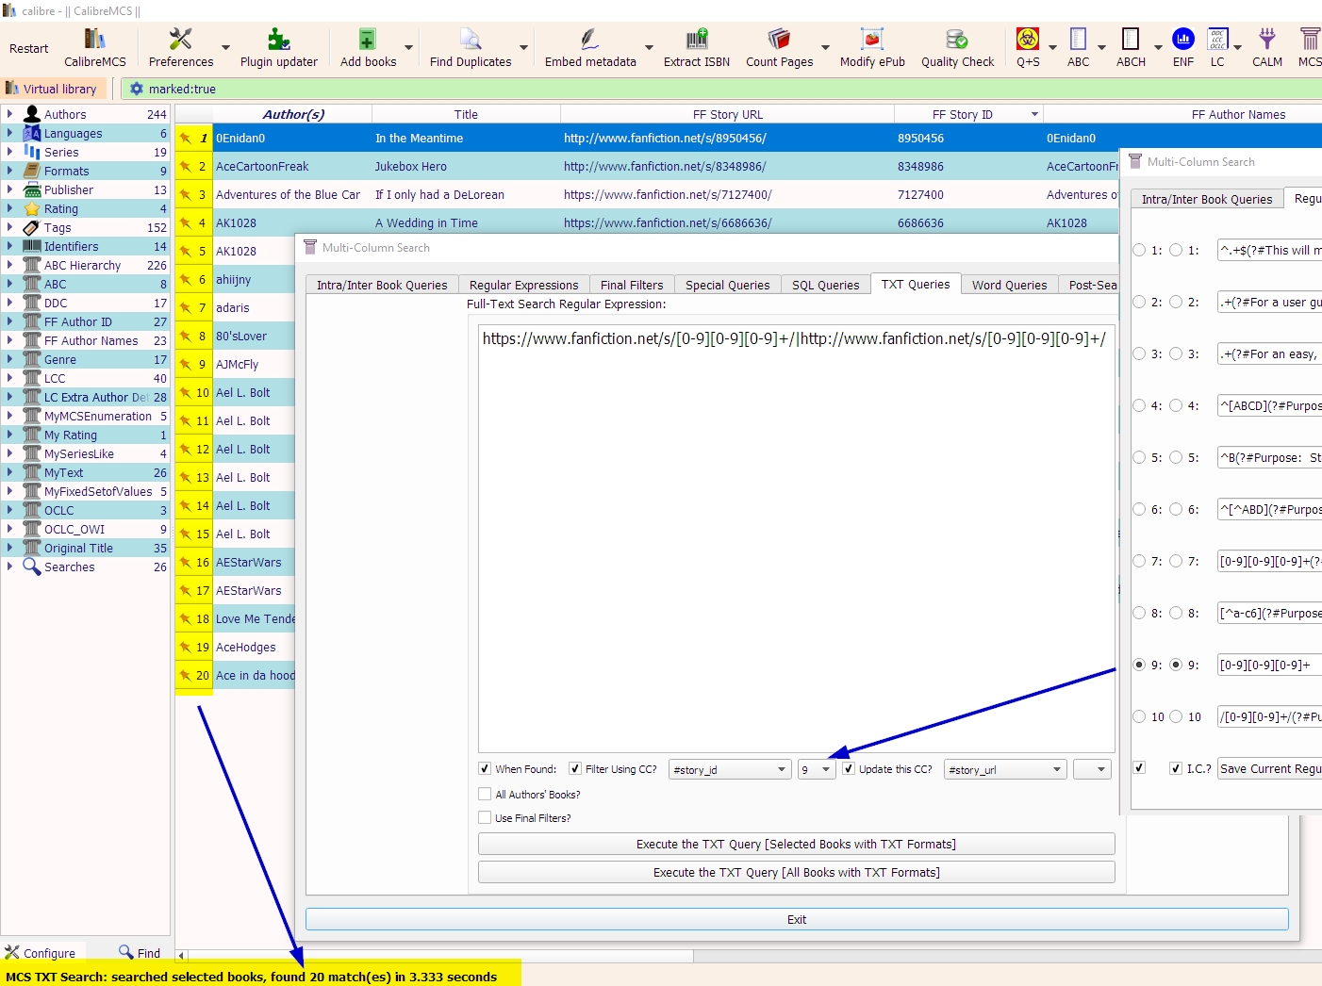Enable Use Final Filters option

coord(485,817)
